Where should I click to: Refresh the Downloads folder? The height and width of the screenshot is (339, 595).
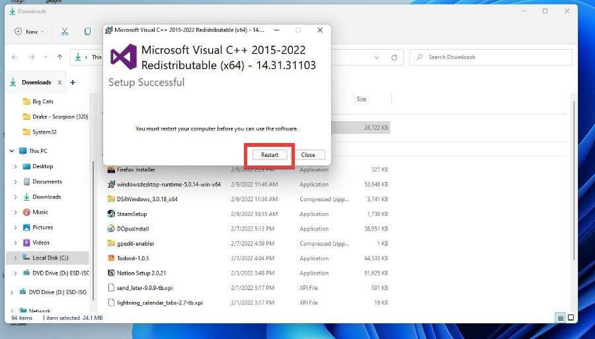(x=394, y=58)
